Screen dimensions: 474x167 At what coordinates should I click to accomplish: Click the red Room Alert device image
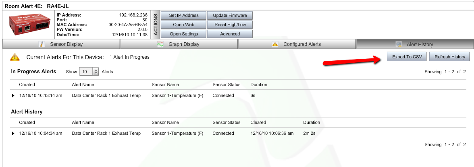pos(27,25)
